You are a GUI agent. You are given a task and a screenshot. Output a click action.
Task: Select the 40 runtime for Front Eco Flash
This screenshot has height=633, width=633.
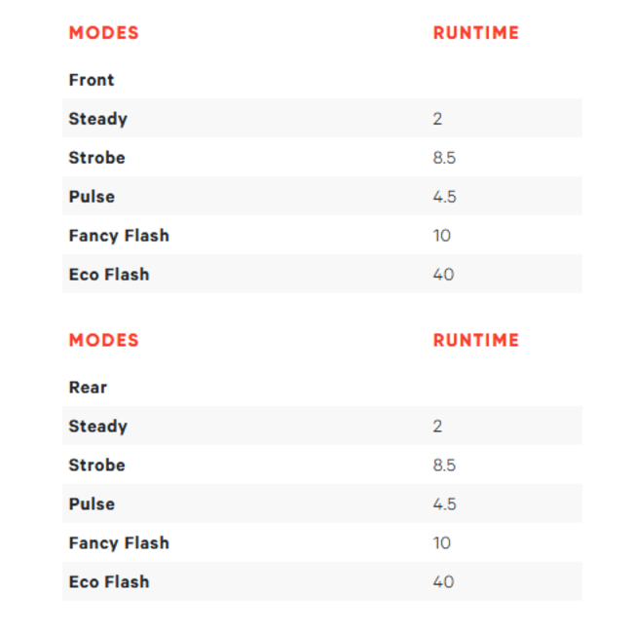point(443,275)
